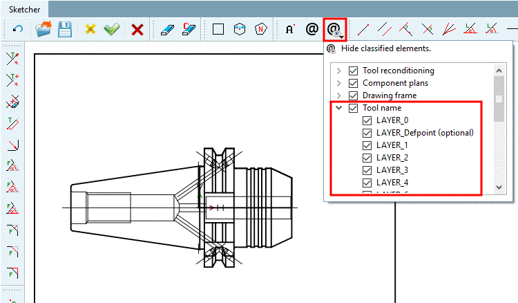This screenshot has width=518, height=303.
Task: Select the crossing lines tool
Action: [428, 29]
